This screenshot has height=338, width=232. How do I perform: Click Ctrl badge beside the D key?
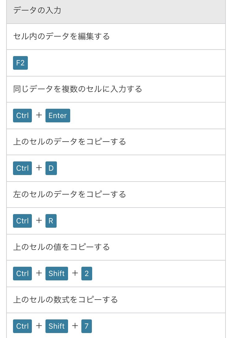(22, 168)
